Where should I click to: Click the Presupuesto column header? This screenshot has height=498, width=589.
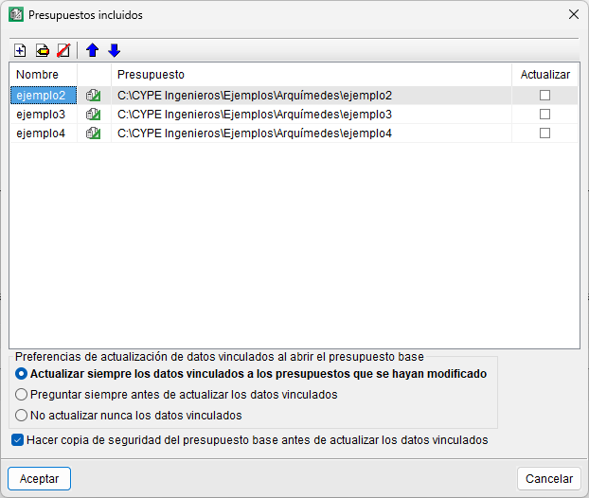pos(312,75)
